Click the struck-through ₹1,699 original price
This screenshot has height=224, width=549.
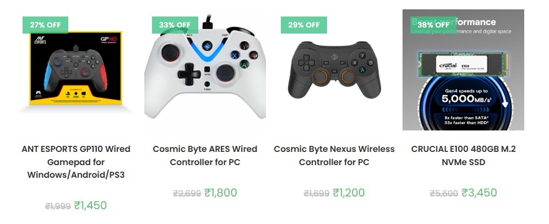(317, 193)
